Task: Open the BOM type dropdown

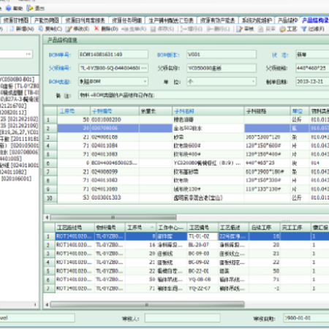Action: (x=145, y=81)
